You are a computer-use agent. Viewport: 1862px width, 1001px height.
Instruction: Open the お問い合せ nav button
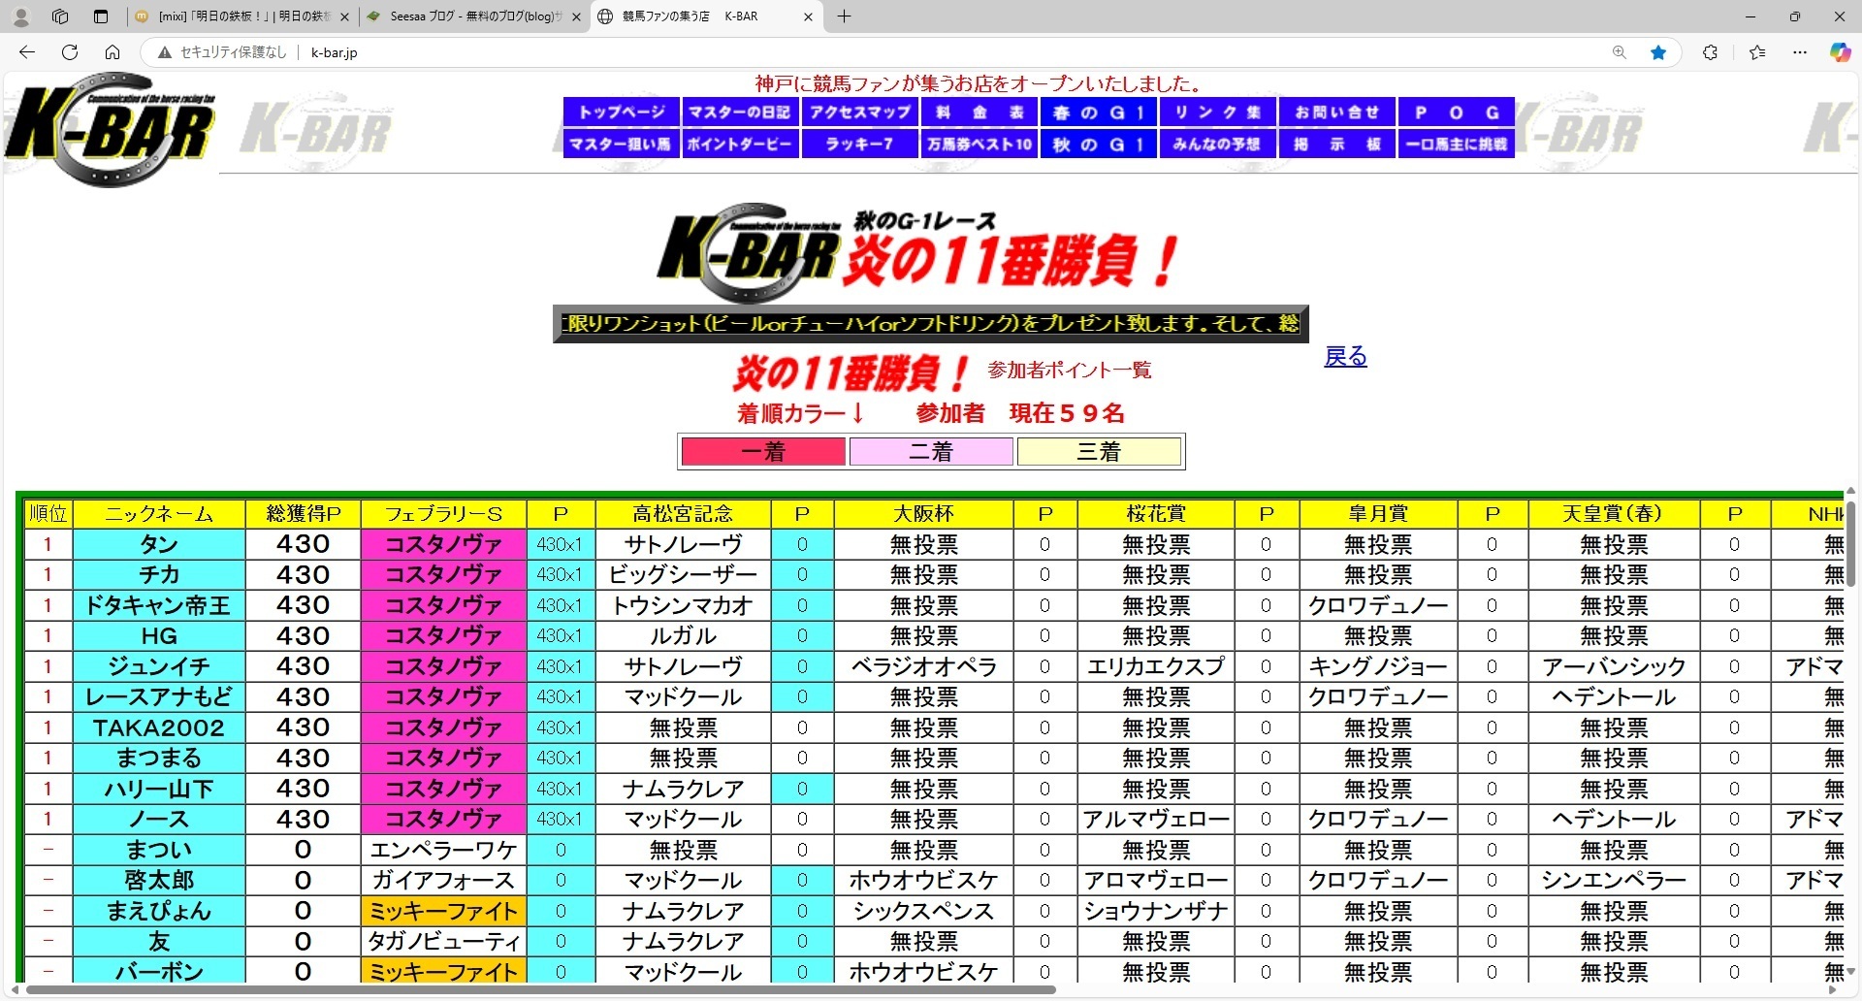(x=1337, y=113)
